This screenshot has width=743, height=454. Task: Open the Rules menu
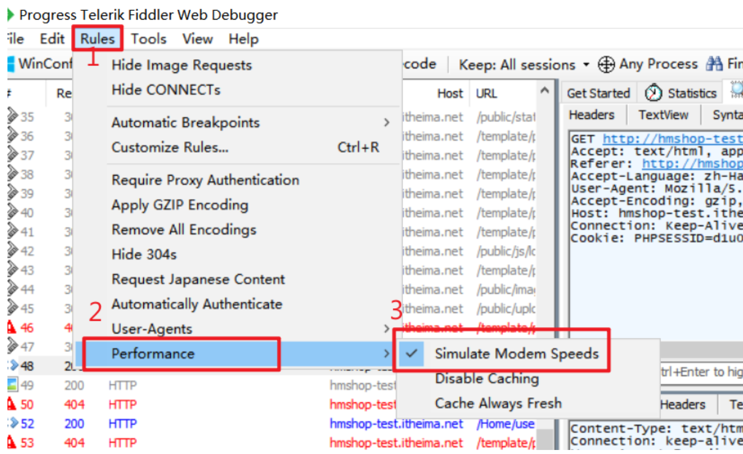coord(97,39)
